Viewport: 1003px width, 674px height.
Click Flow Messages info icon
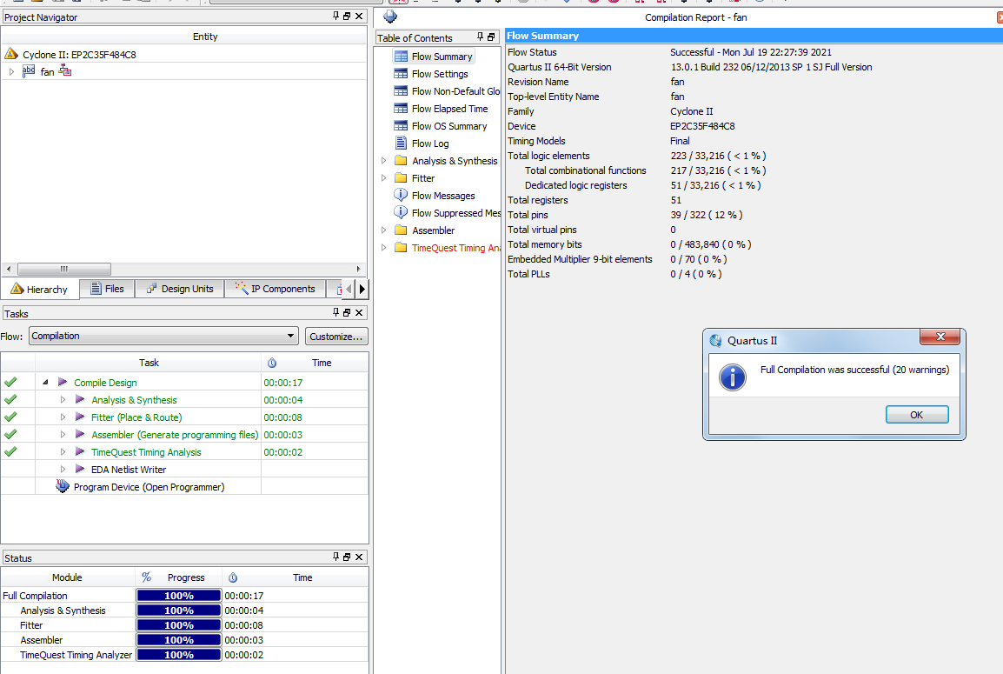pos(401,196)
